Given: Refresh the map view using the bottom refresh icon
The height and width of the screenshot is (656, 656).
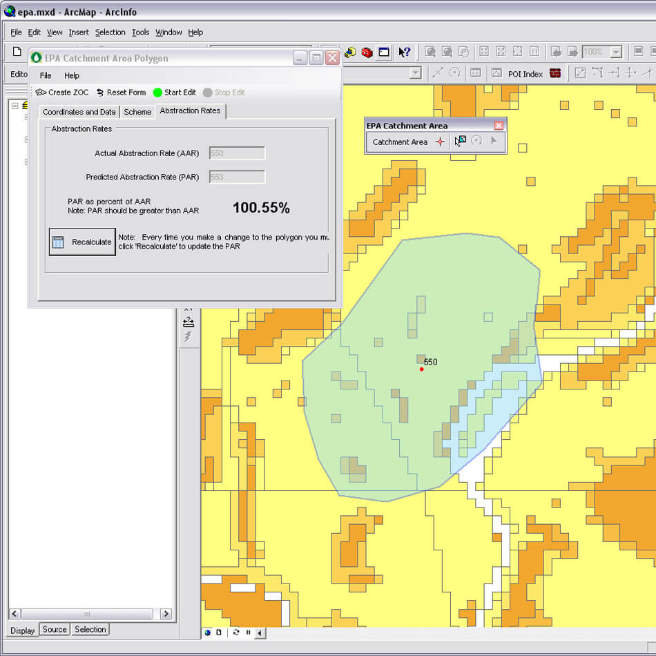Looking at the screenshot, I should pyautogui.click(x=236, y=633).
